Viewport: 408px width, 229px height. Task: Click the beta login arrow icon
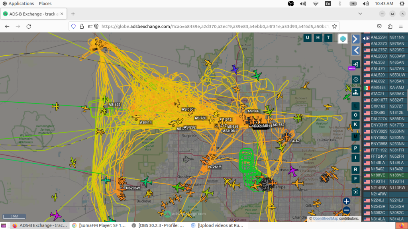(x=355, y=64)
